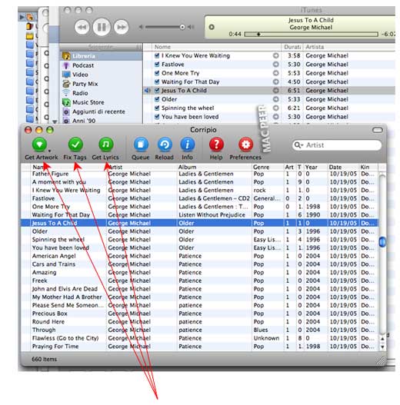Click the iTunes volume slider knob

182,27
